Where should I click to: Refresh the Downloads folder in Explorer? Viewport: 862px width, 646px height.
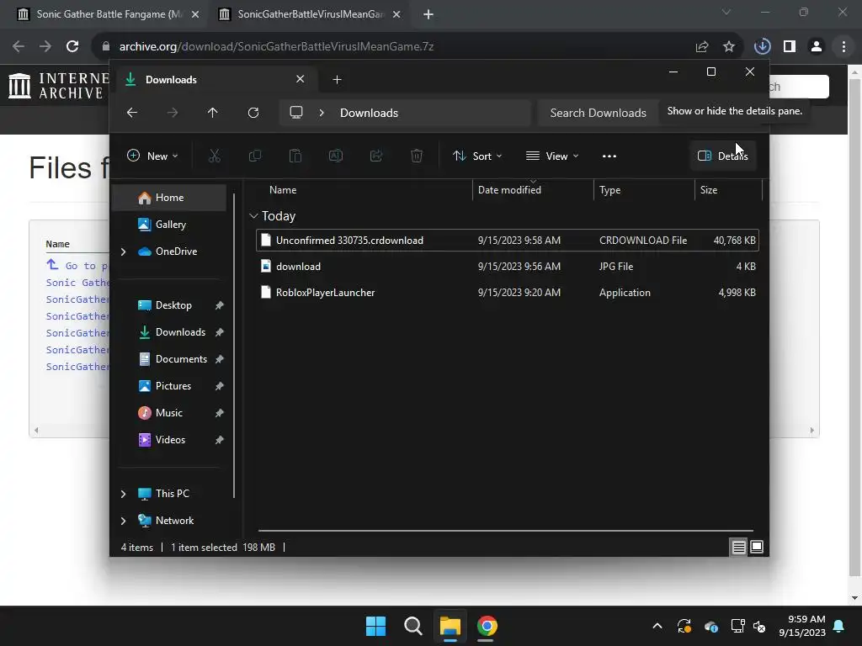tap(253, 113)
